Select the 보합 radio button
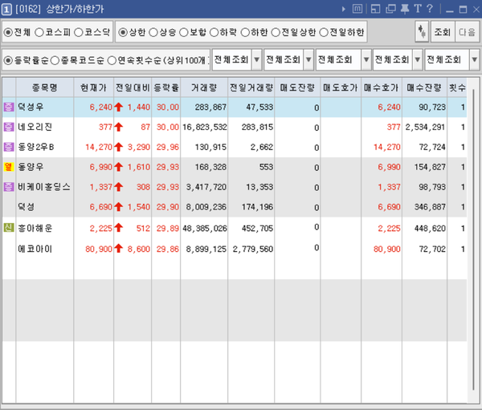This screenshot has height=410, width=482. click(183, 32)
